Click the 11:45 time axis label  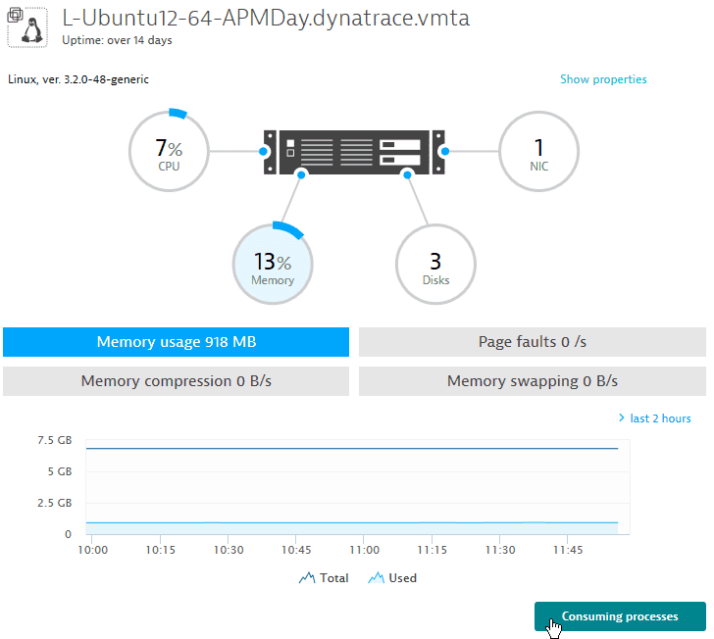568,550
